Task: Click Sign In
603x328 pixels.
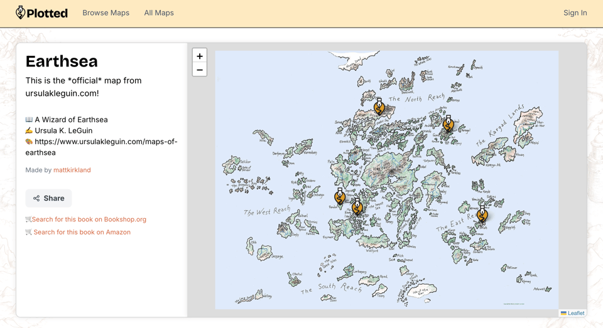Action: 575,13
